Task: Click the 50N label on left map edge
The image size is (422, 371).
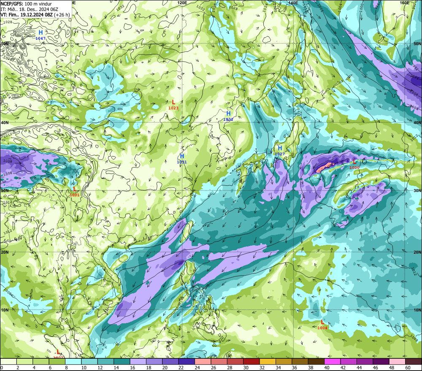Action: (x=5, y=43)
